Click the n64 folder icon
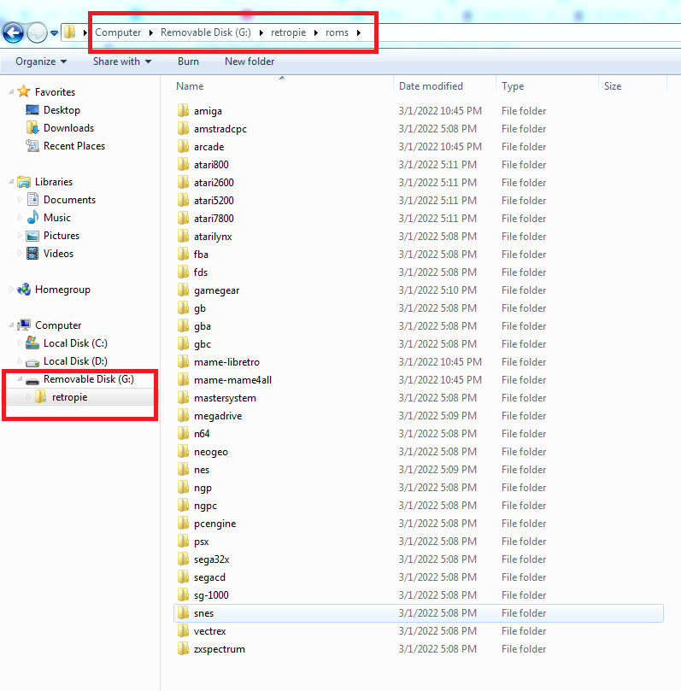Image resolution: width=681 pixels, height=691 pixels. pyautogui.click(x=183, y=434)
